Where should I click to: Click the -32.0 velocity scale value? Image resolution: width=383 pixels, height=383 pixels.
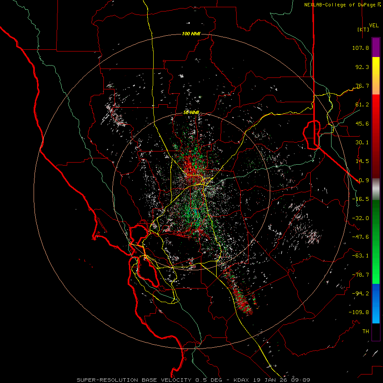click(360, 218)
